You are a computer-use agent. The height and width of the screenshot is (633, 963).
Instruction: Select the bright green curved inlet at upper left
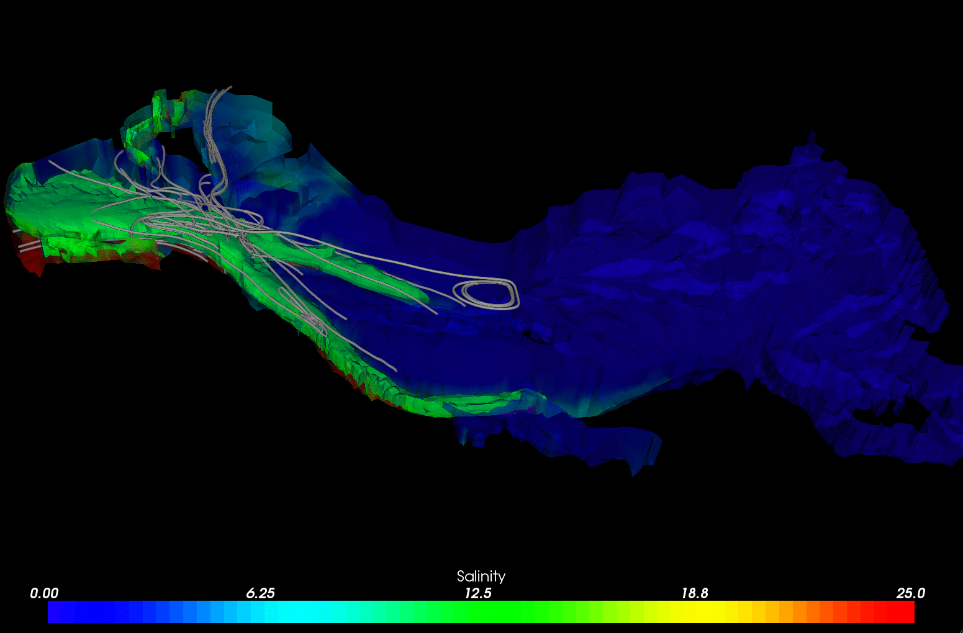146,127
